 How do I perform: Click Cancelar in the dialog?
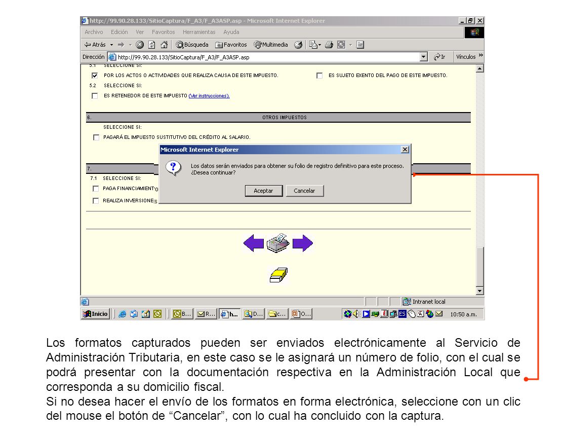304,191
